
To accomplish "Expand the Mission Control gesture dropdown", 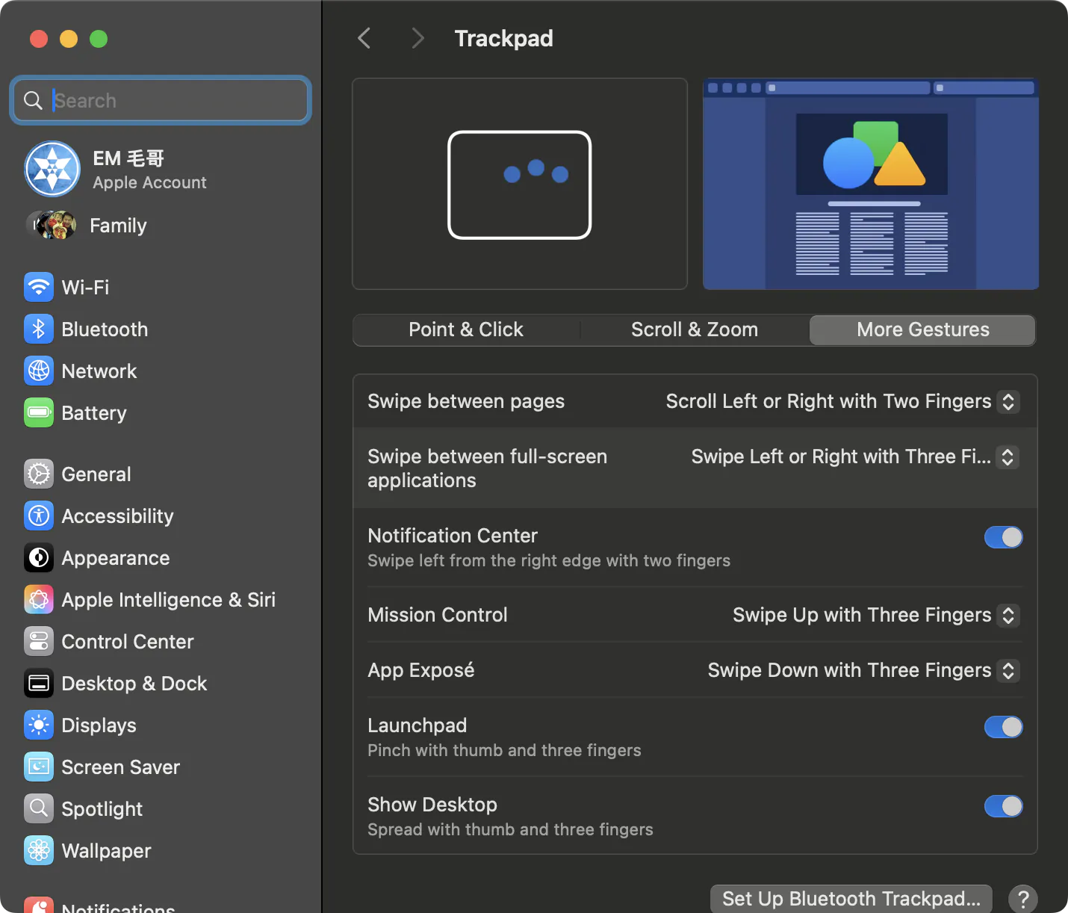I will [x=876, y=615].
